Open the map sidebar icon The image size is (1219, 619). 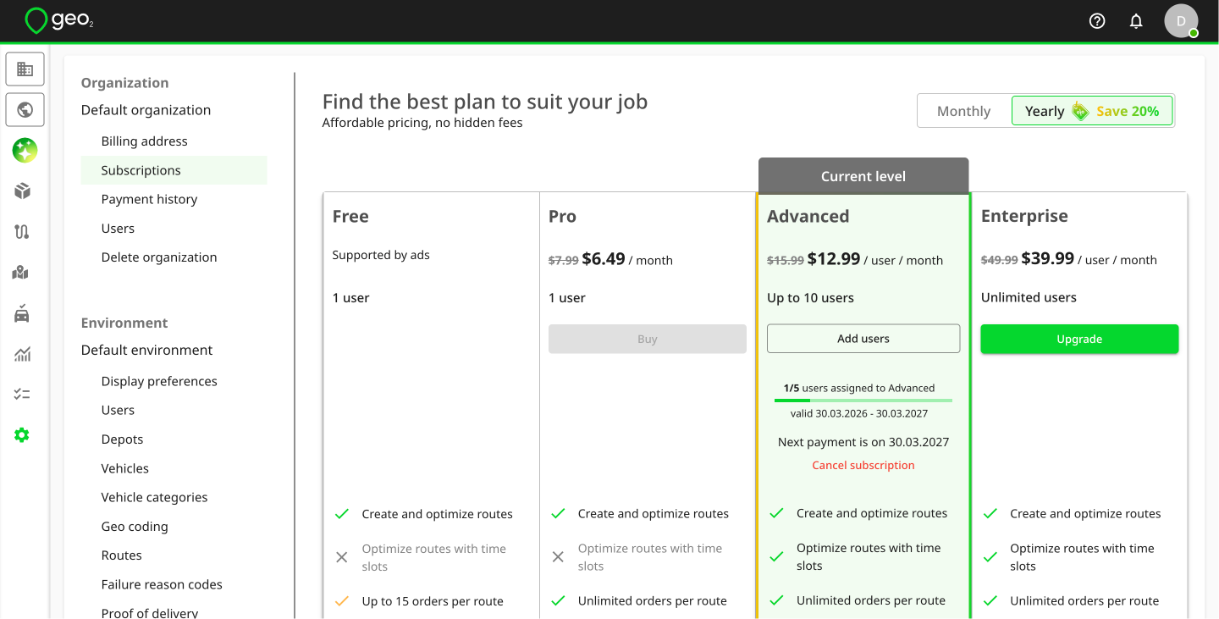click(x=22, y=273)
